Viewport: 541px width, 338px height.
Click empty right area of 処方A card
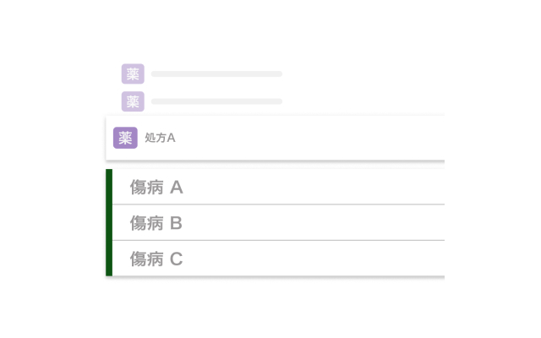click(x=338, y=138)
